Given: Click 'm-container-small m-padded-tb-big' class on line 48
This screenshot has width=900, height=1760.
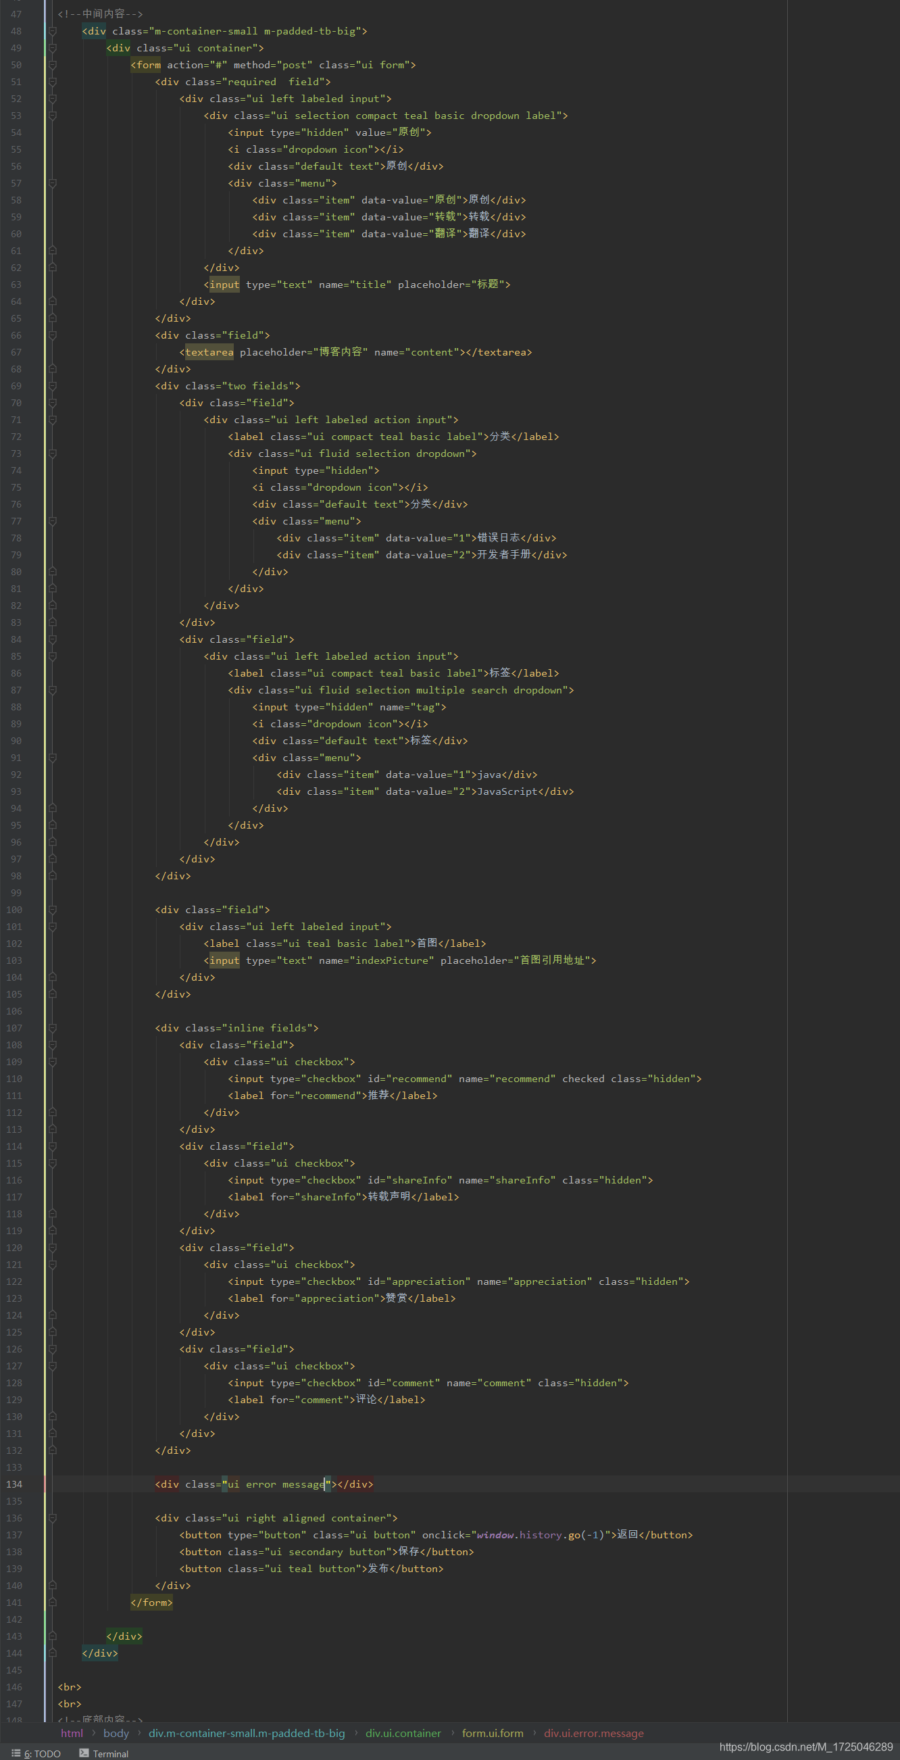Looking at the screenshot, I should 255,31.
